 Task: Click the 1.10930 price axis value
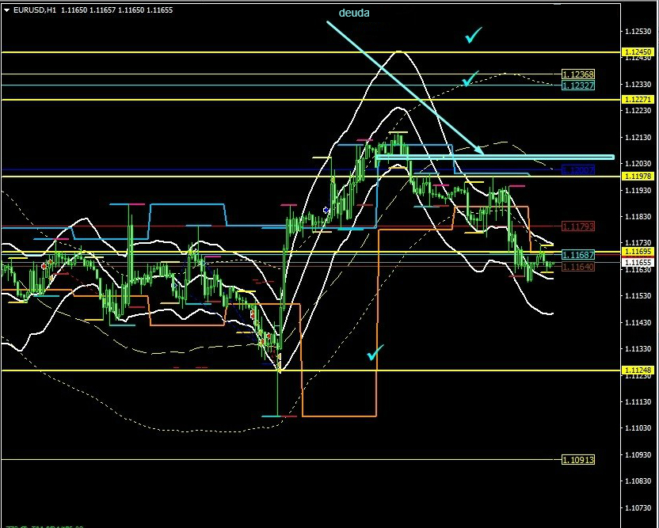638,454
